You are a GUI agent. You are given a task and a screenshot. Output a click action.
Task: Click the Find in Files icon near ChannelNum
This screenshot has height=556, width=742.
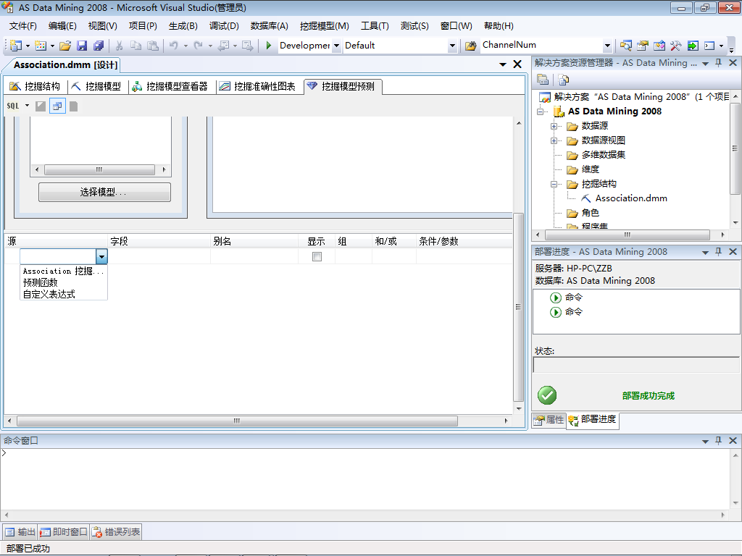470,46
